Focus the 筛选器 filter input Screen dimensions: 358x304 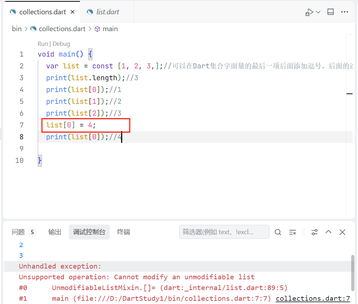pyautogui.click(x=224, y=232)
